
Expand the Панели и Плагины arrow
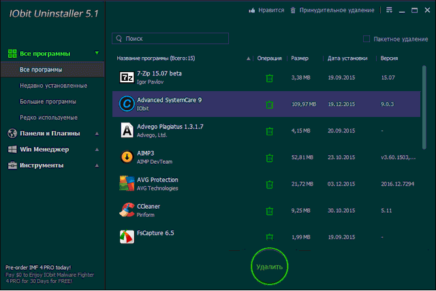click(97, 134)
